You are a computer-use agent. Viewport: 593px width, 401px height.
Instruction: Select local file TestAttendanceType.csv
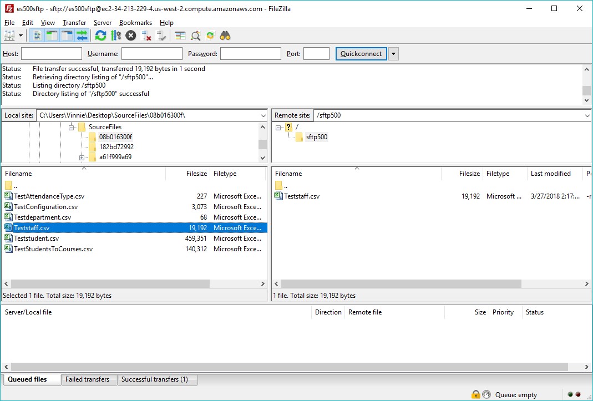click(x=134, y=196)
